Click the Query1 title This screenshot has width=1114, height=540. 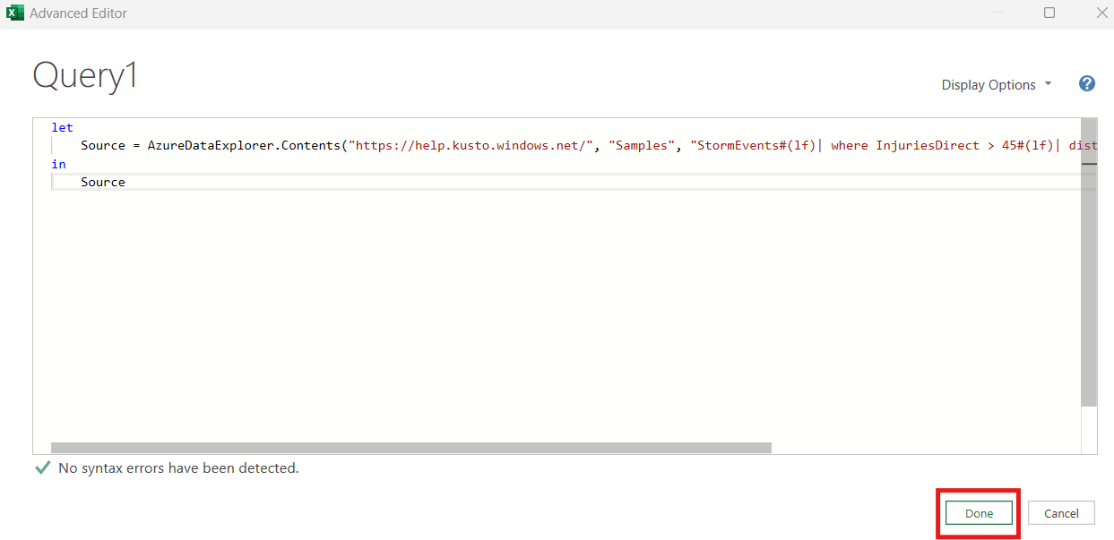click(86, 75)
